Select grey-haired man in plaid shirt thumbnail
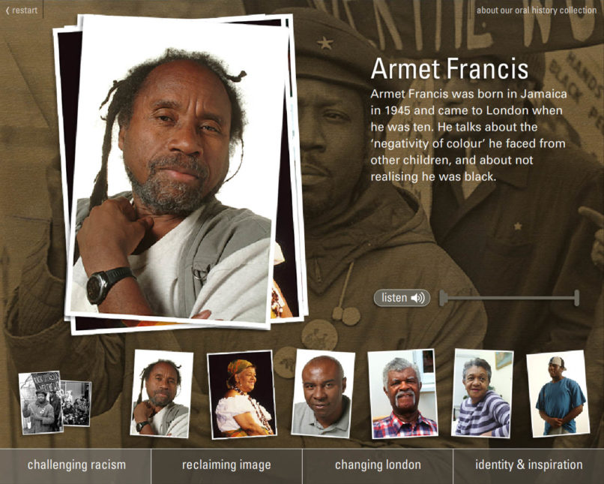This screenshot has height=484, width=604. (403, 394)
